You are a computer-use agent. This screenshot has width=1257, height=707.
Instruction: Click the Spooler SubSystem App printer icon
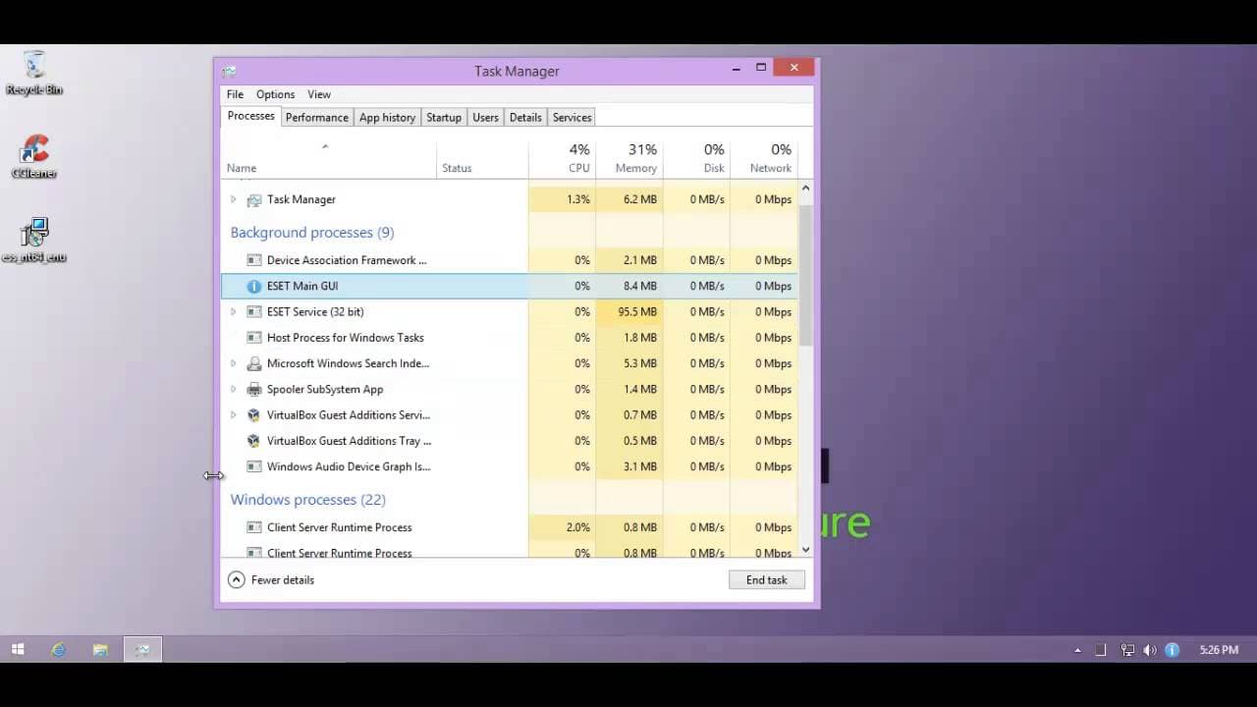point(253,389)
